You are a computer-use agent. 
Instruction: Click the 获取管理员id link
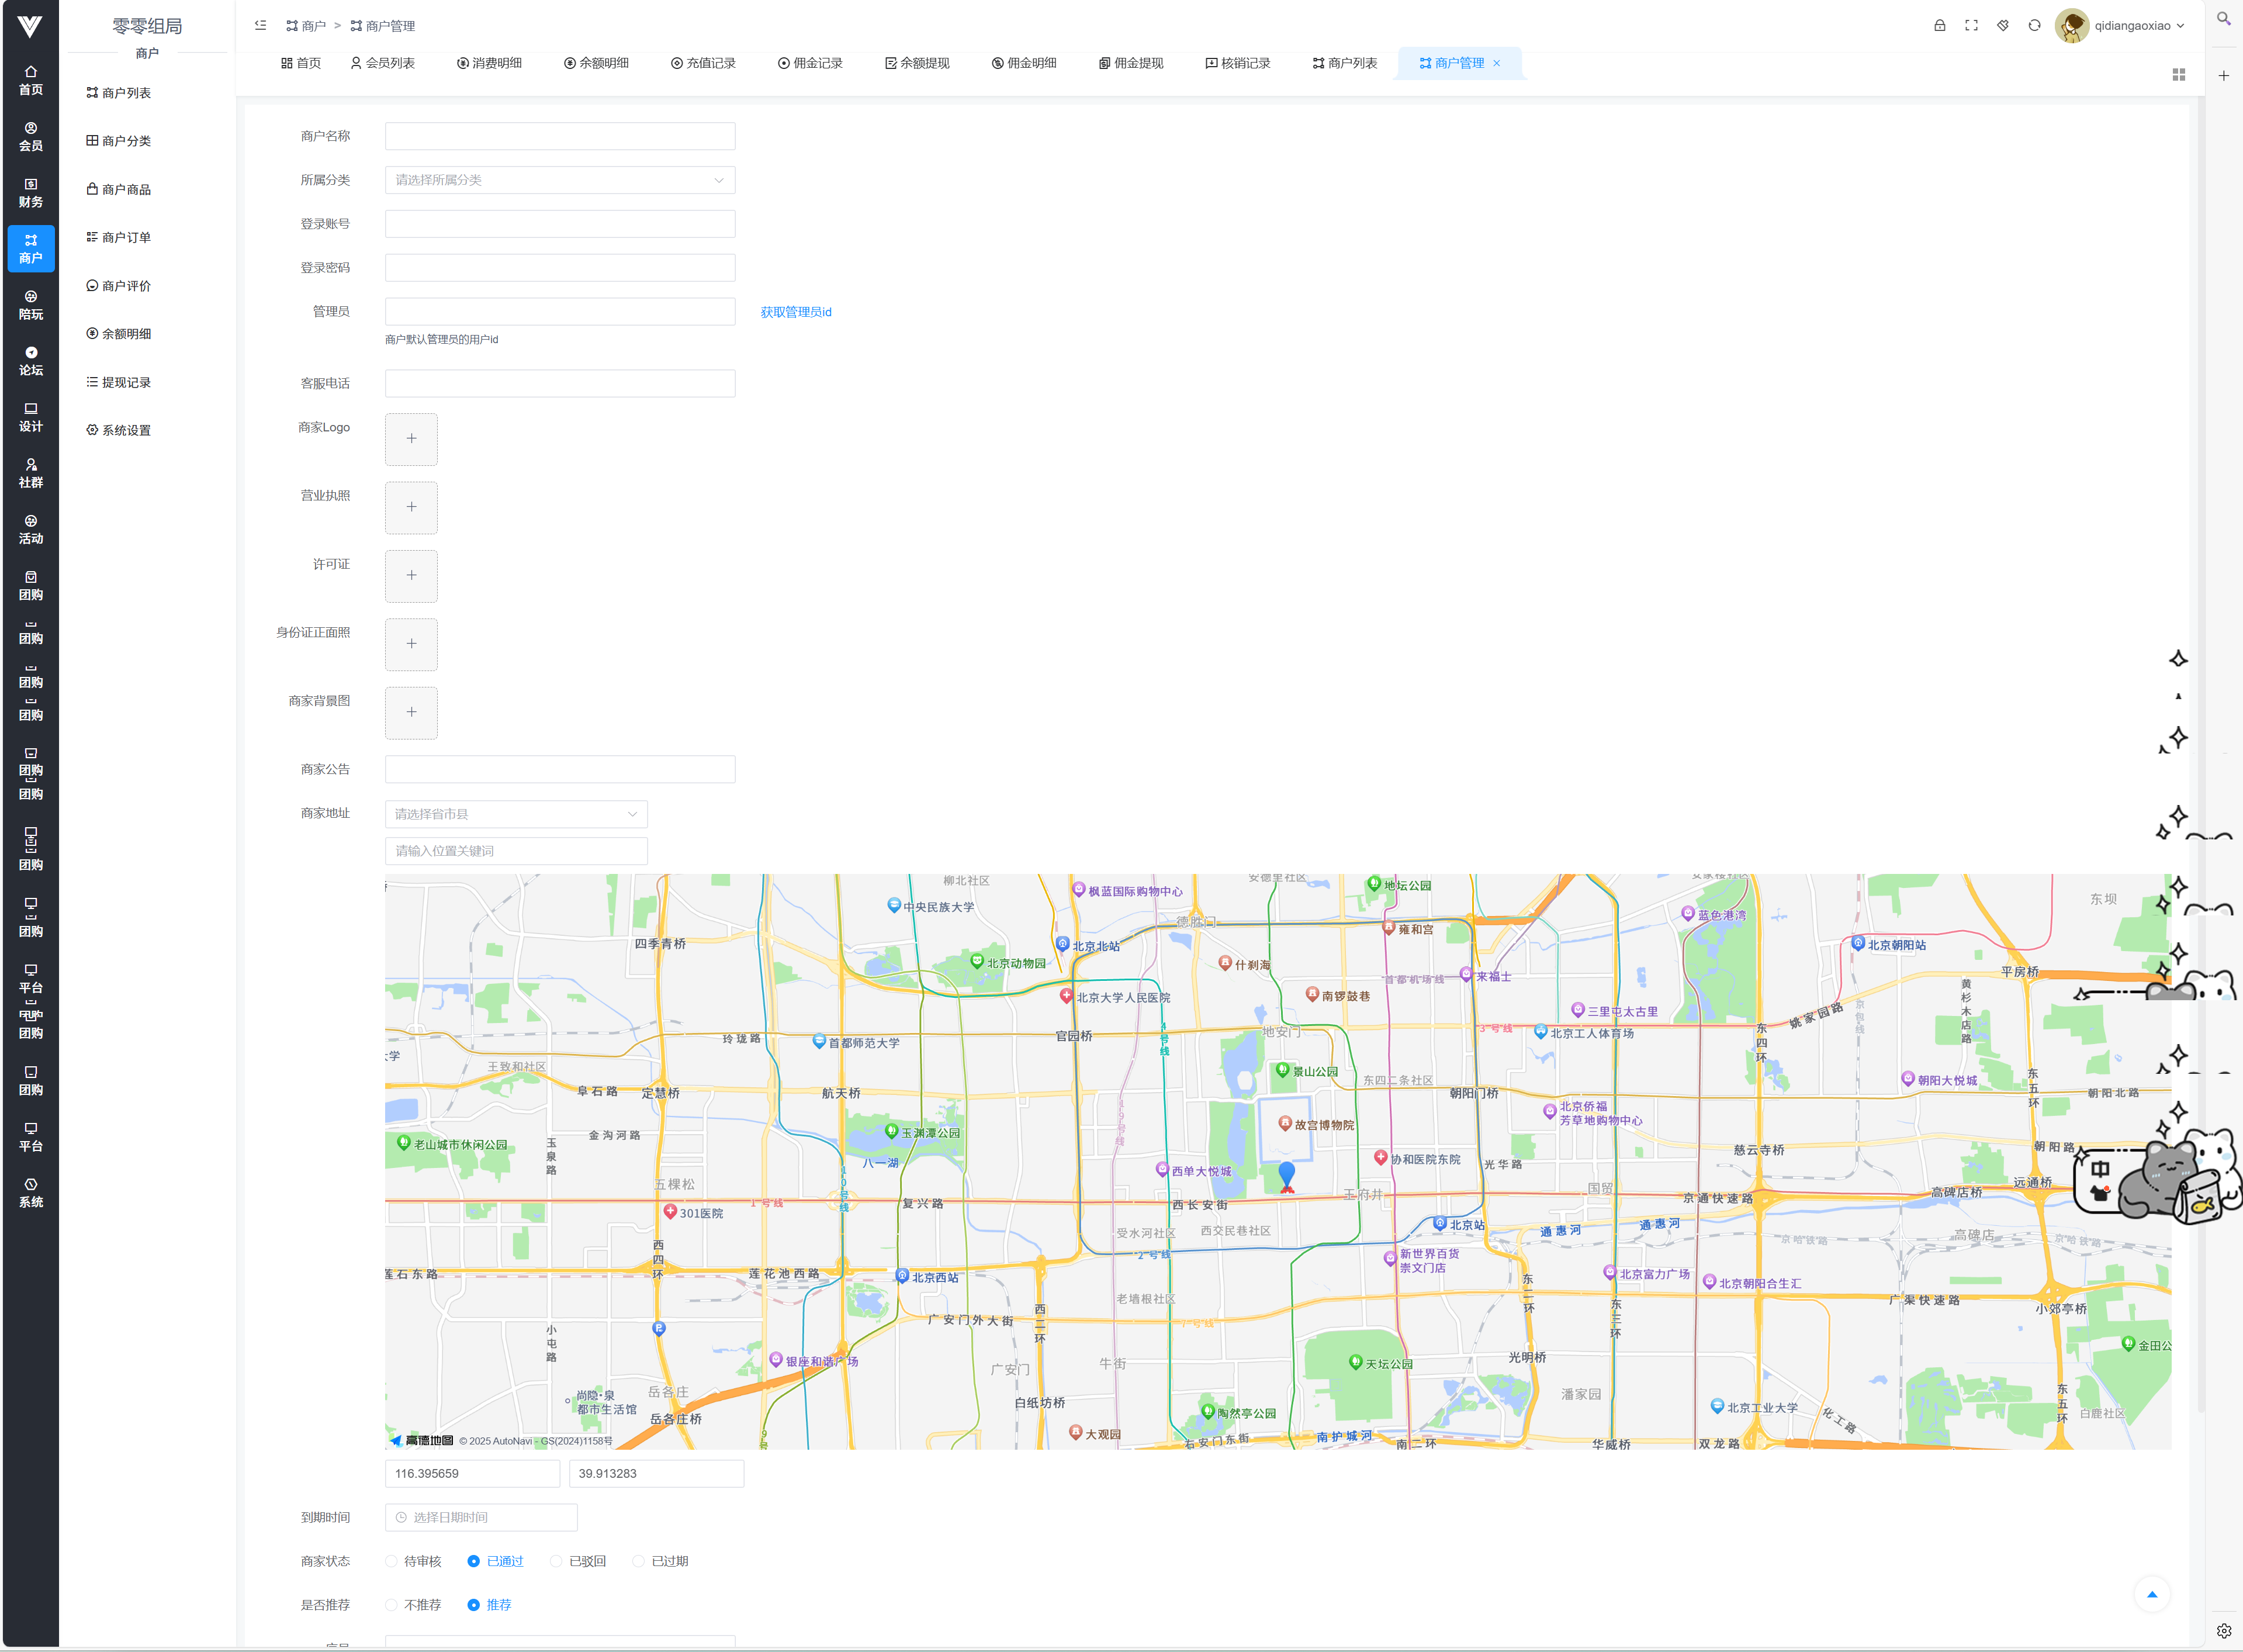click(x=795, y=313)
